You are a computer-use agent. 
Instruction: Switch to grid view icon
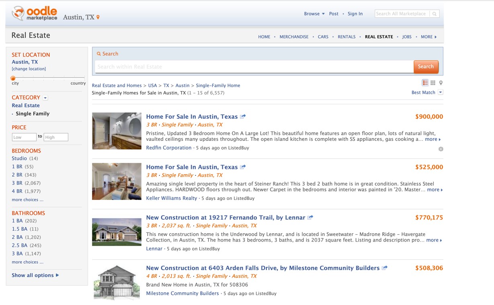433,83
